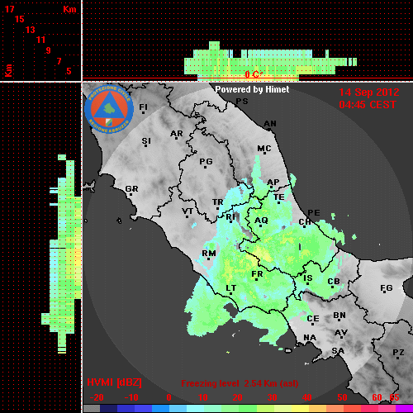Viewport: 413px width, 413px height.
Task: Click the AQ city label
Action: coord(261,221)
